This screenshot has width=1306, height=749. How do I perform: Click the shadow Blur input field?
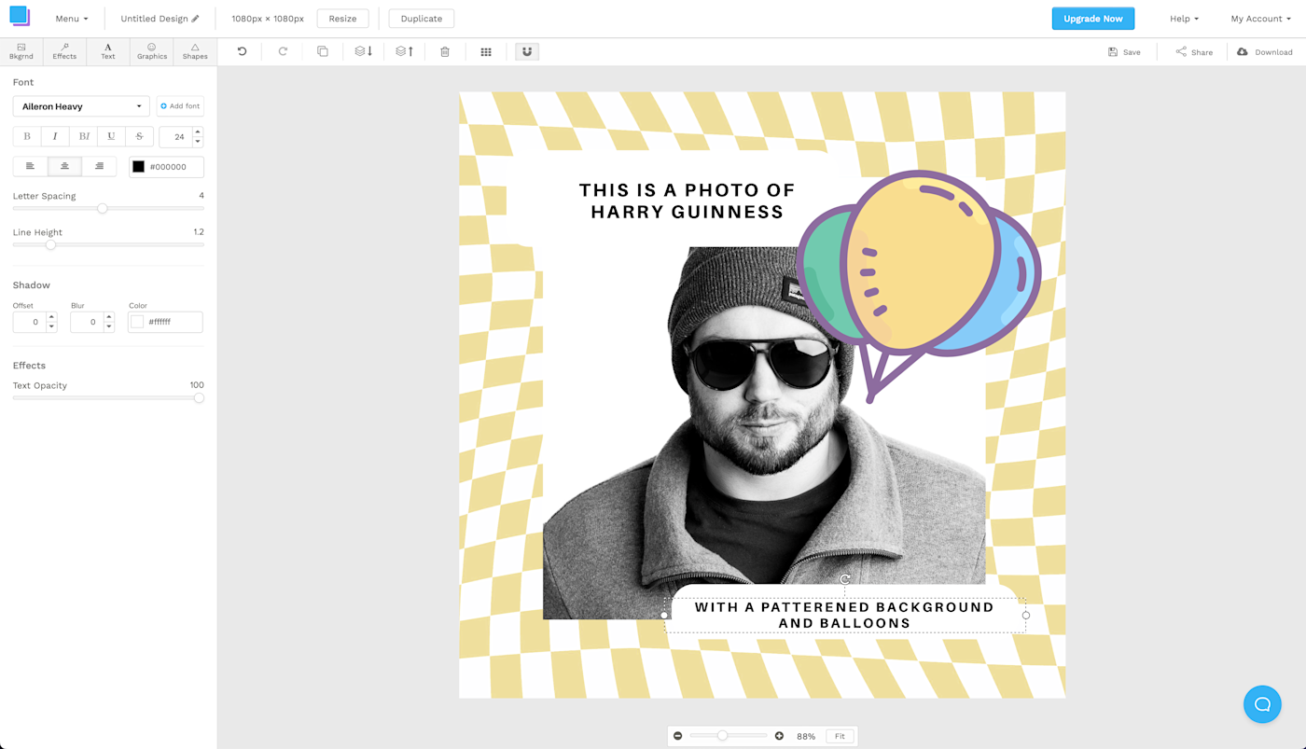point(88,322)
